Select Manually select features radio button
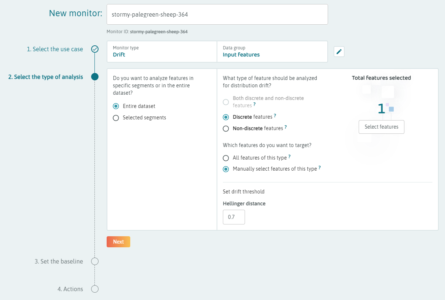The image size is (445, 300). (x=226, y=169)
